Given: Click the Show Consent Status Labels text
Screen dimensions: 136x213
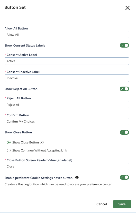Looking at the screenshot, I should click(x=25, y=45).
